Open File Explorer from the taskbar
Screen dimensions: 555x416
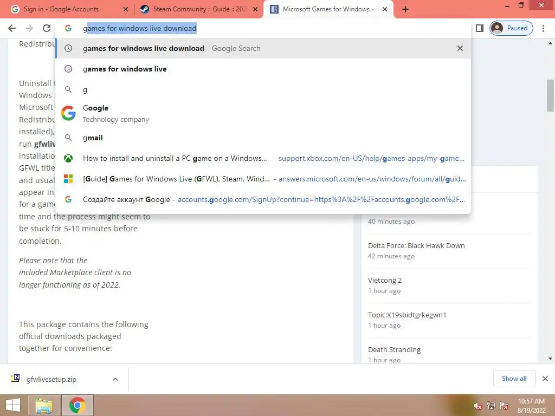tap(43, 405)
